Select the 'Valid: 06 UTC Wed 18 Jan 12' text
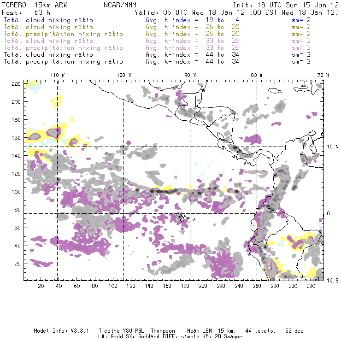The height and width of the screenshot is (341, 341). pos(190,12)
